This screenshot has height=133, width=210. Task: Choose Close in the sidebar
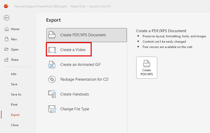click(x=15, y=125)
